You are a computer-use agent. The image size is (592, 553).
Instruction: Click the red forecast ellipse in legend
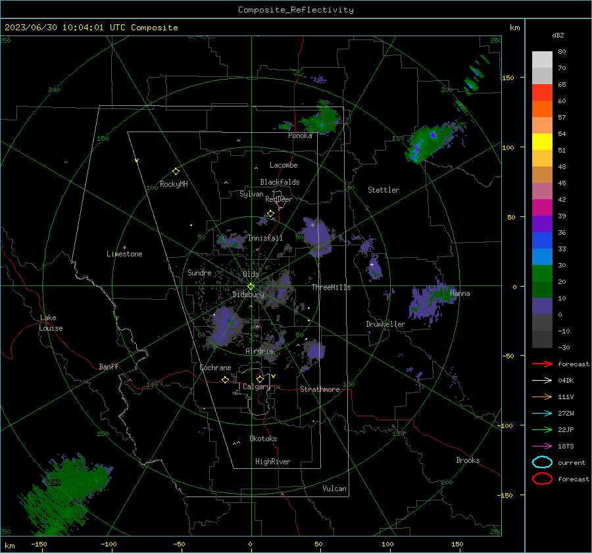(542, 479)
